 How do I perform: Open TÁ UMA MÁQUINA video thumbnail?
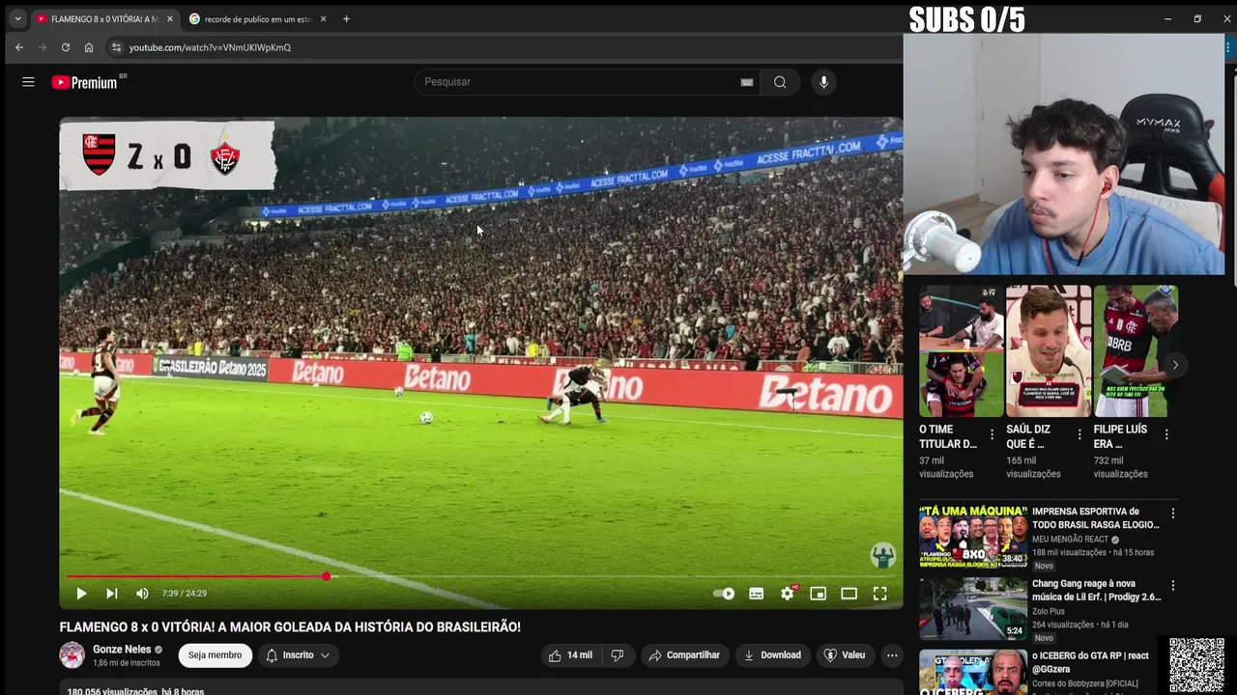pos(973,536)
